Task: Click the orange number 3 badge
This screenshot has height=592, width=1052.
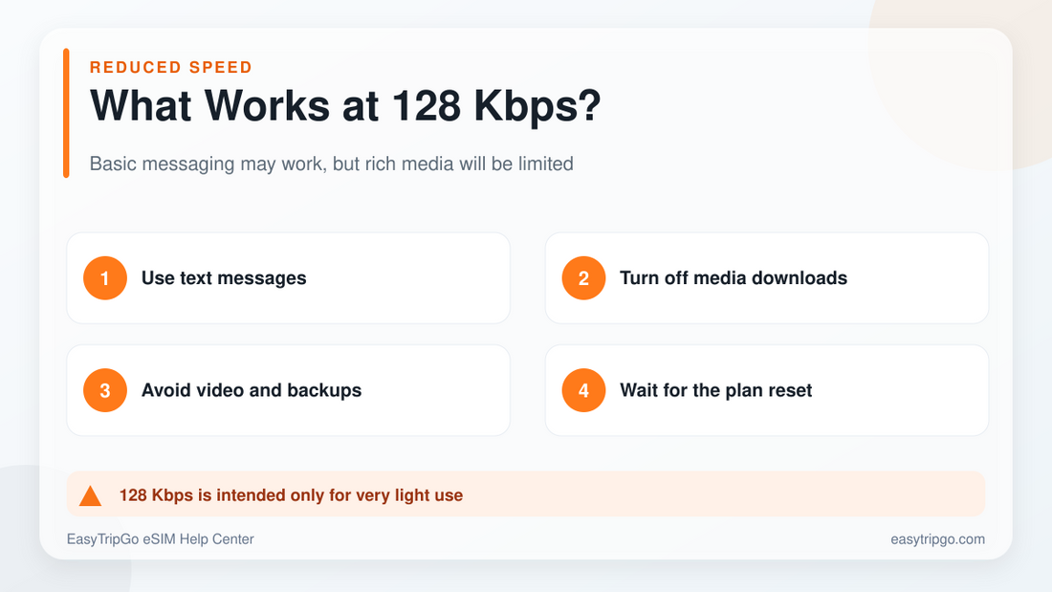Action: pos(104,390)
